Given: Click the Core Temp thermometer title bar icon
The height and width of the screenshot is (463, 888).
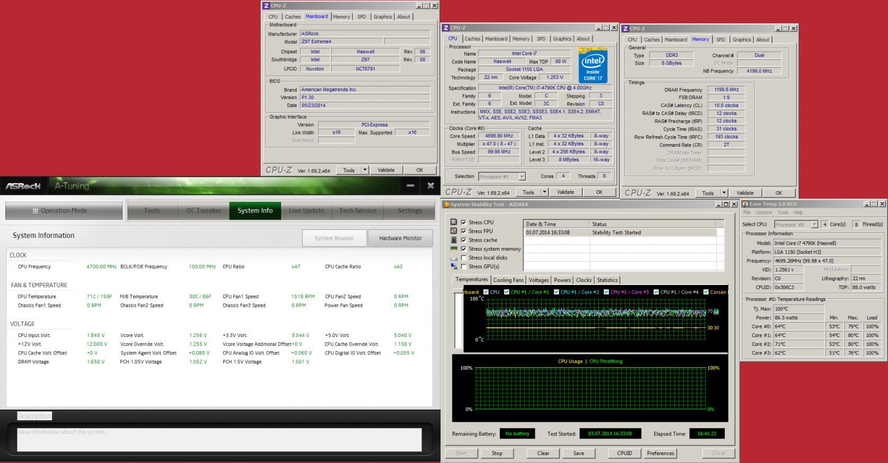Looking at the screenshot, I should [745, 204].
